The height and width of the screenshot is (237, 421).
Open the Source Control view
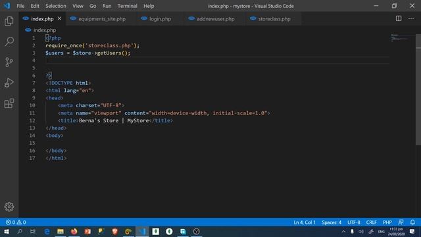[9, 62]
